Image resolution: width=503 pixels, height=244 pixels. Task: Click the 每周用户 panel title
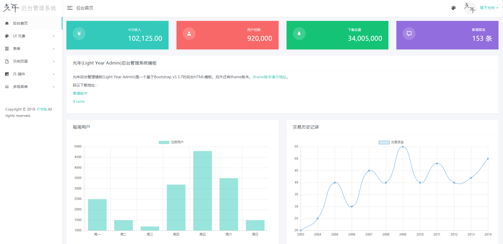point(81,127)
